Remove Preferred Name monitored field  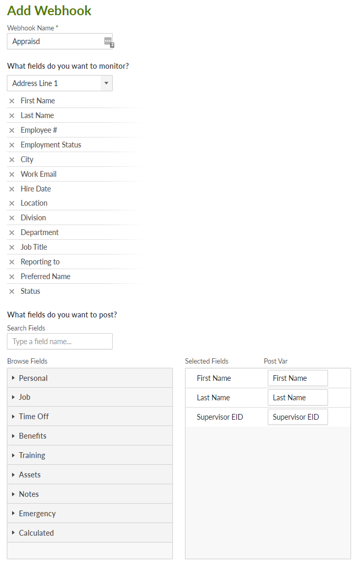12,276
